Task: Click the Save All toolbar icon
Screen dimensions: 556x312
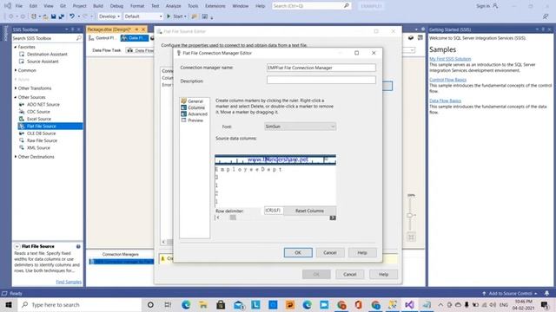Action: click(62, 16)
